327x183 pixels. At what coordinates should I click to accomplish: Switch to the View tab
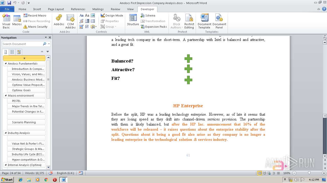pos(130,9)
